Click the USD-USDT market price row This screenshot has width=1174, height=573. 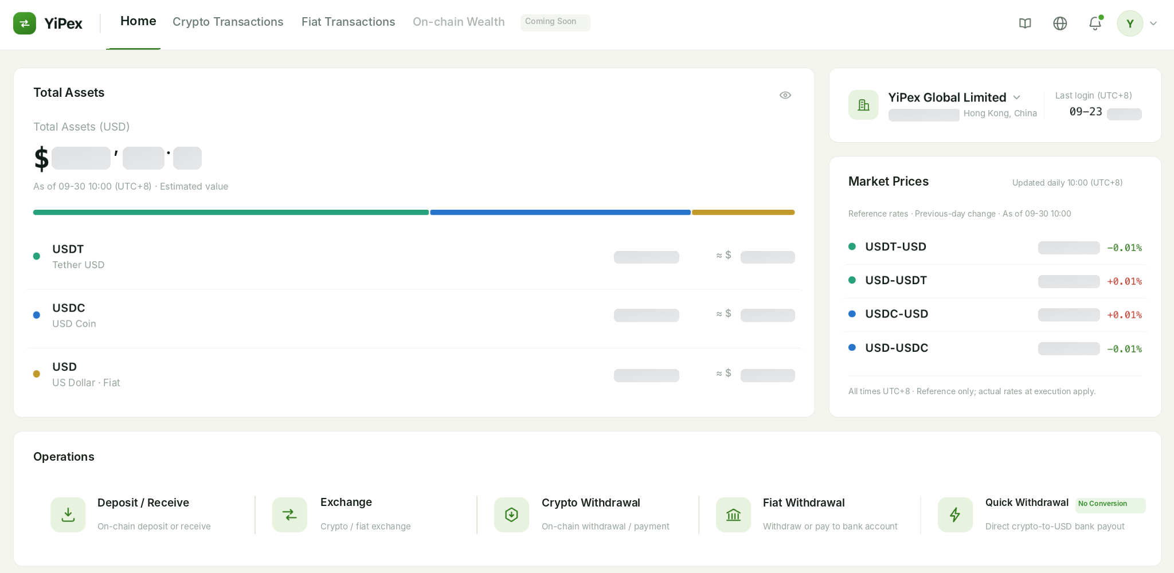point(995,281)
